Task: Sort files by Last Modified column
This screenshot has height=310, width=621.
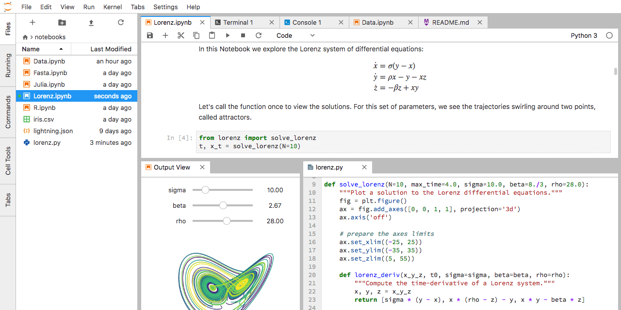Action: tap(104, 49)
